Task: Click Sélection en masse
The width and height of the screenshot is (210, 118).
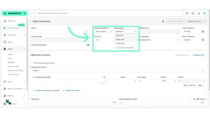Action: click(x=182, y=55)
